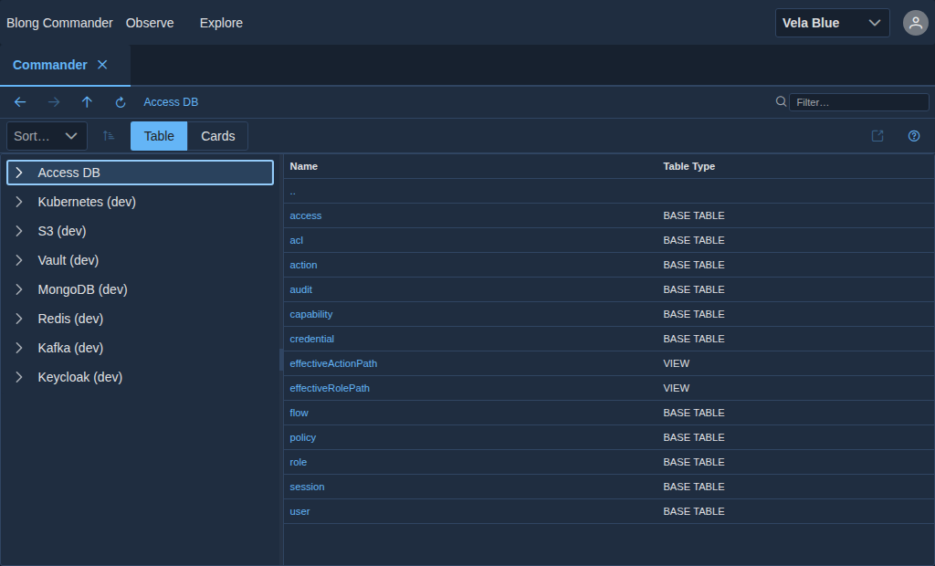
Task: Open the access table link
Action: 305,215
